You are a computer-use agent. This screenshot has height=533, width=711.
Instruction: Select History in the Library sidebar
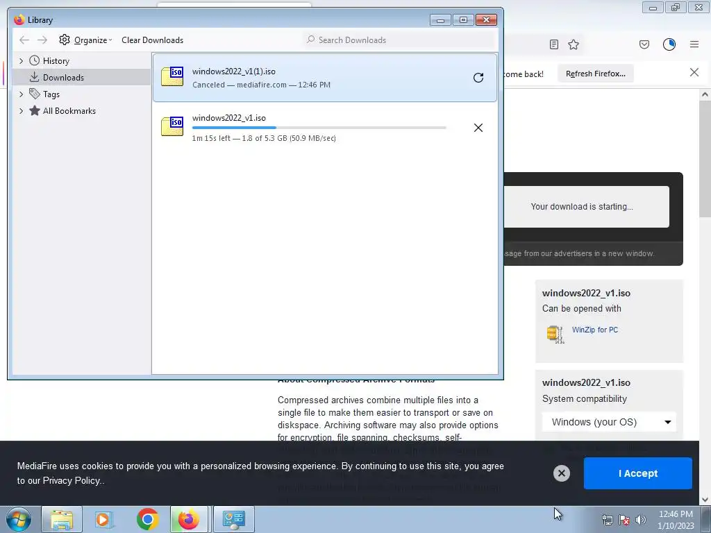click(56, 61)
